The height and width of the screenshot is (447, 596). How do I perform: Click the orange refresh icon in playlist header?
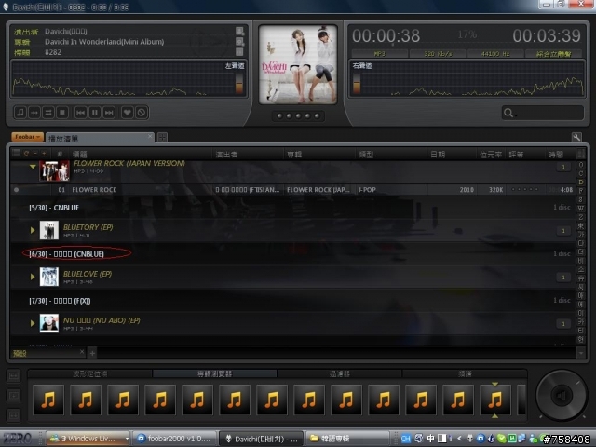(26, 153)
